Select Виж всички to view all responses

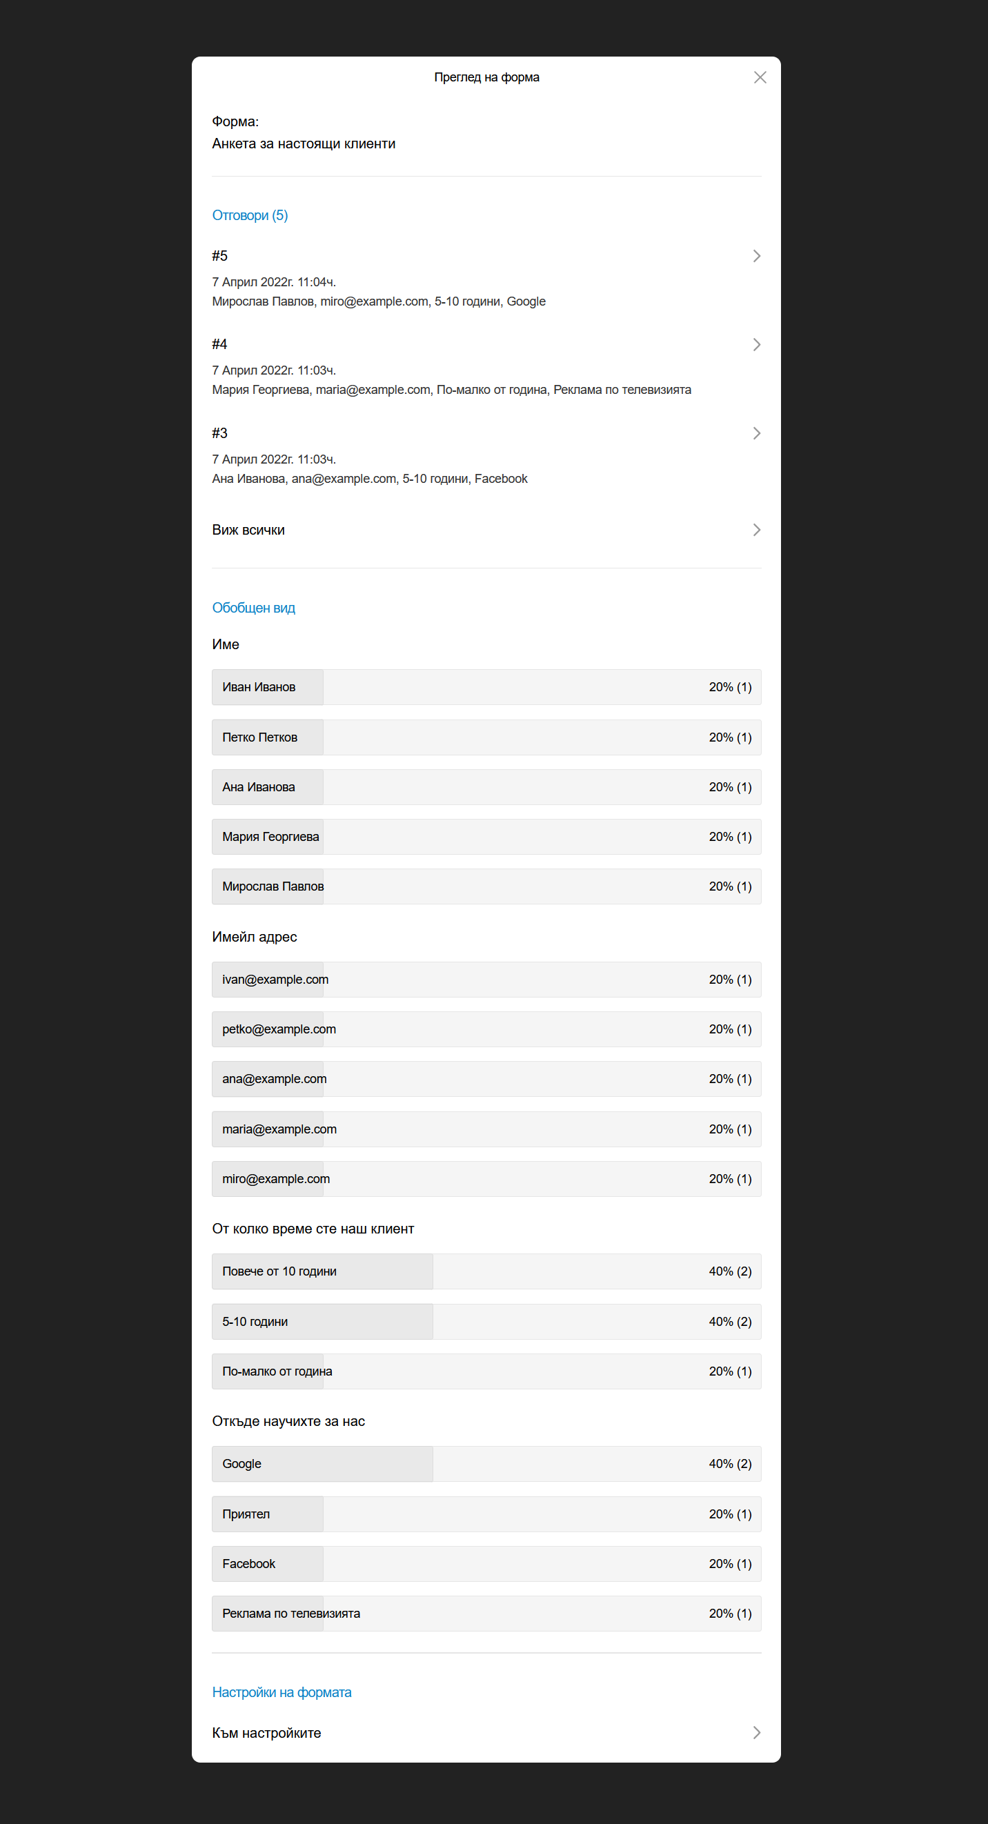486,530
